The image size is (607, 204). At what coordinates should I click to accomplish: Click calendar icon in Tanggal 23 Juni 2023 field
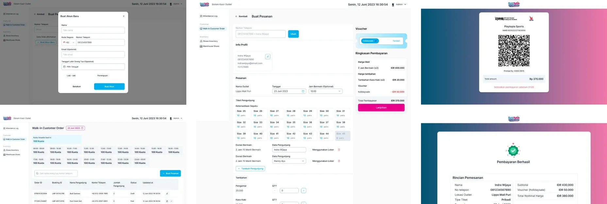(x=303, y=91)
